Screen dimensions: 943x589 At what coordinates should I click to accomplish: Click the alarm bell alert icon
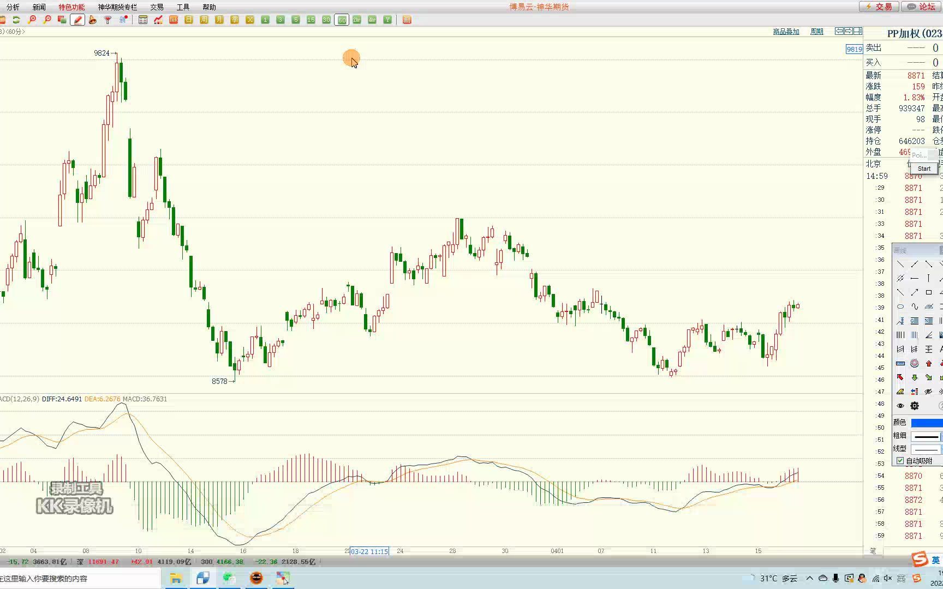coord(93,20)
